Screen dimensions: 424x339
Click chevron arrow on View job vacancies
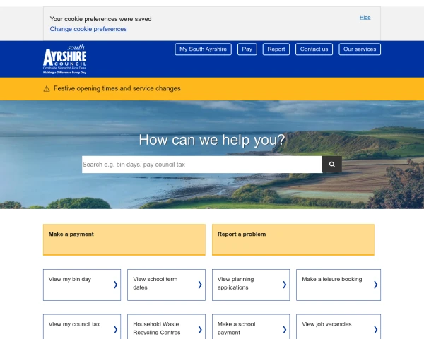[375, 330]
